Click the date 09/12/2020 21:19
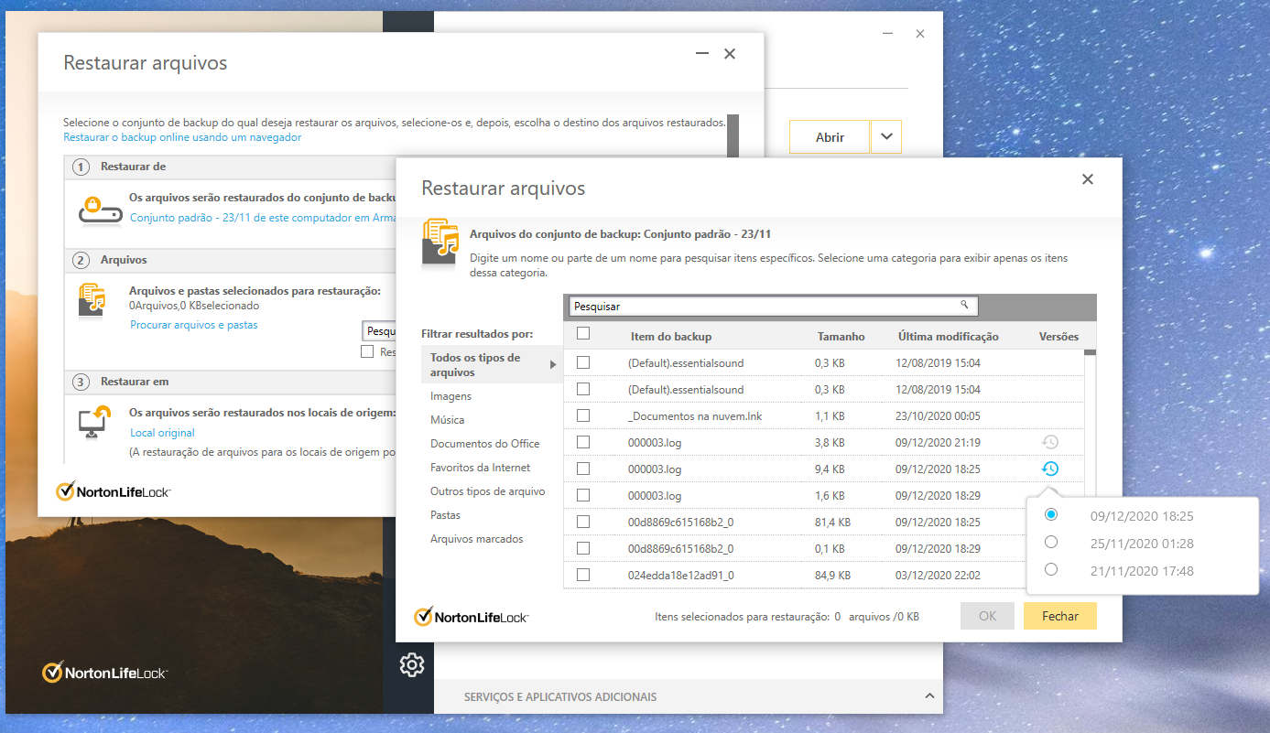 pyautogui.click(x=939, y=443)
